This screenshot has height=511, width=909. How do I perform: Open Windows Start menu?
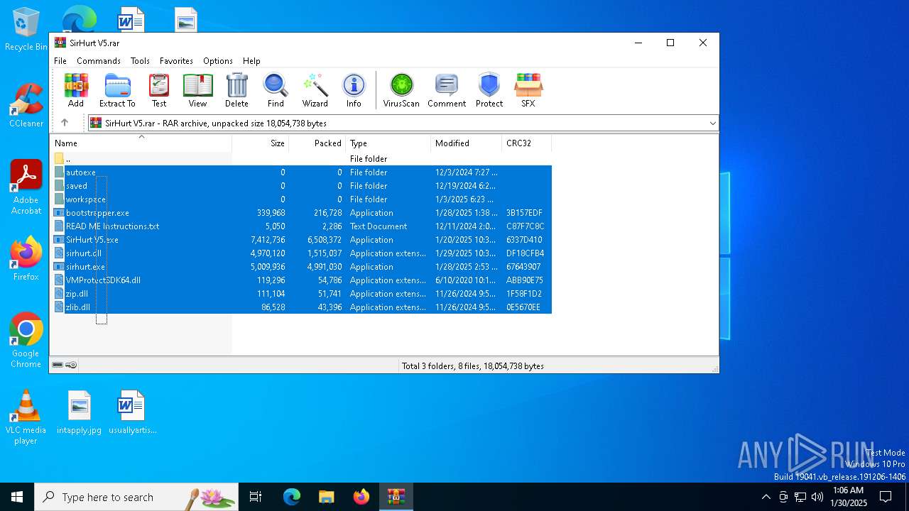click(x=17, y=497)
